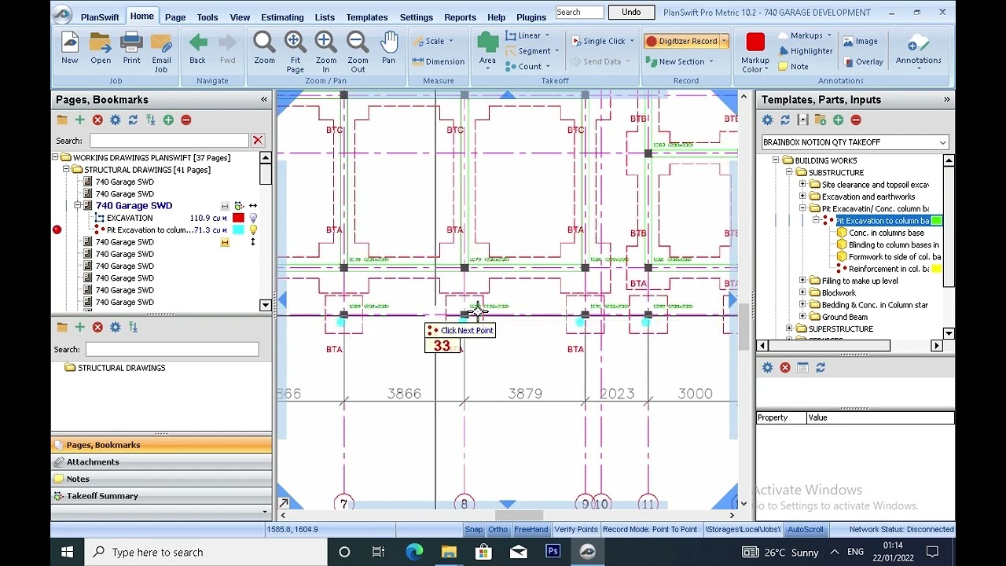Open the Tools ribbon tab
This screenshot has width=1006, height=566.
click(207, 17)
